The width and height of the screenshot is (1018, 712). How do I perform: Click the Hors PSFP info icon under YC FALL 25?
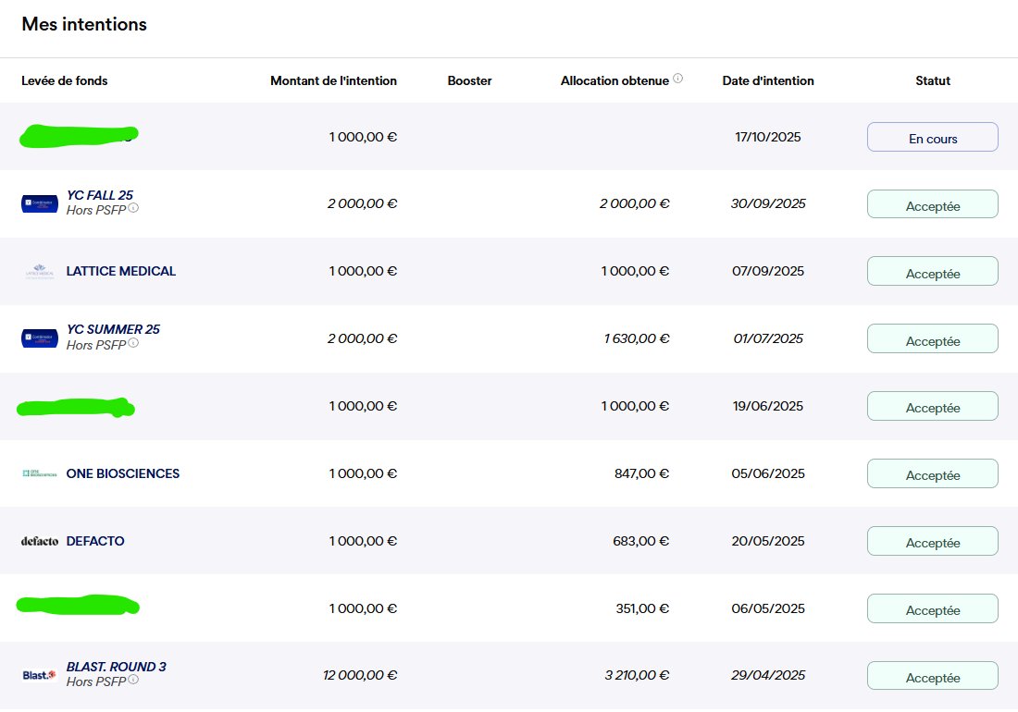[134, 210]
